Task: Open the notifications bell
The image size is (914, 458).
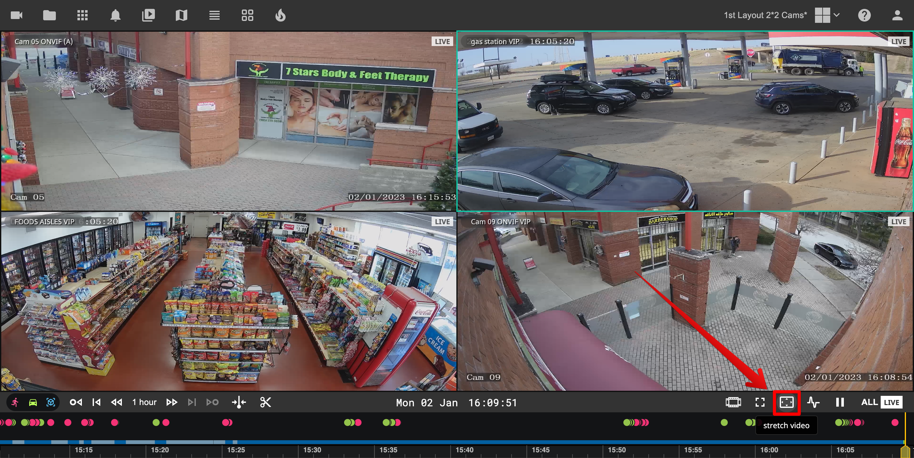Action: [115, 15]
